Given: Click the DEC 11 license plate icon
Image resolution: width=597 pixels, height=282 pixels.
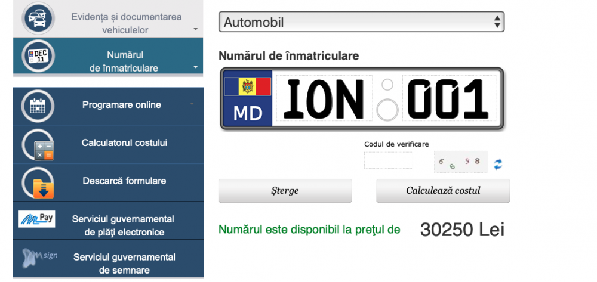Looking at the screenshot, I should click(x=38, y=57).
